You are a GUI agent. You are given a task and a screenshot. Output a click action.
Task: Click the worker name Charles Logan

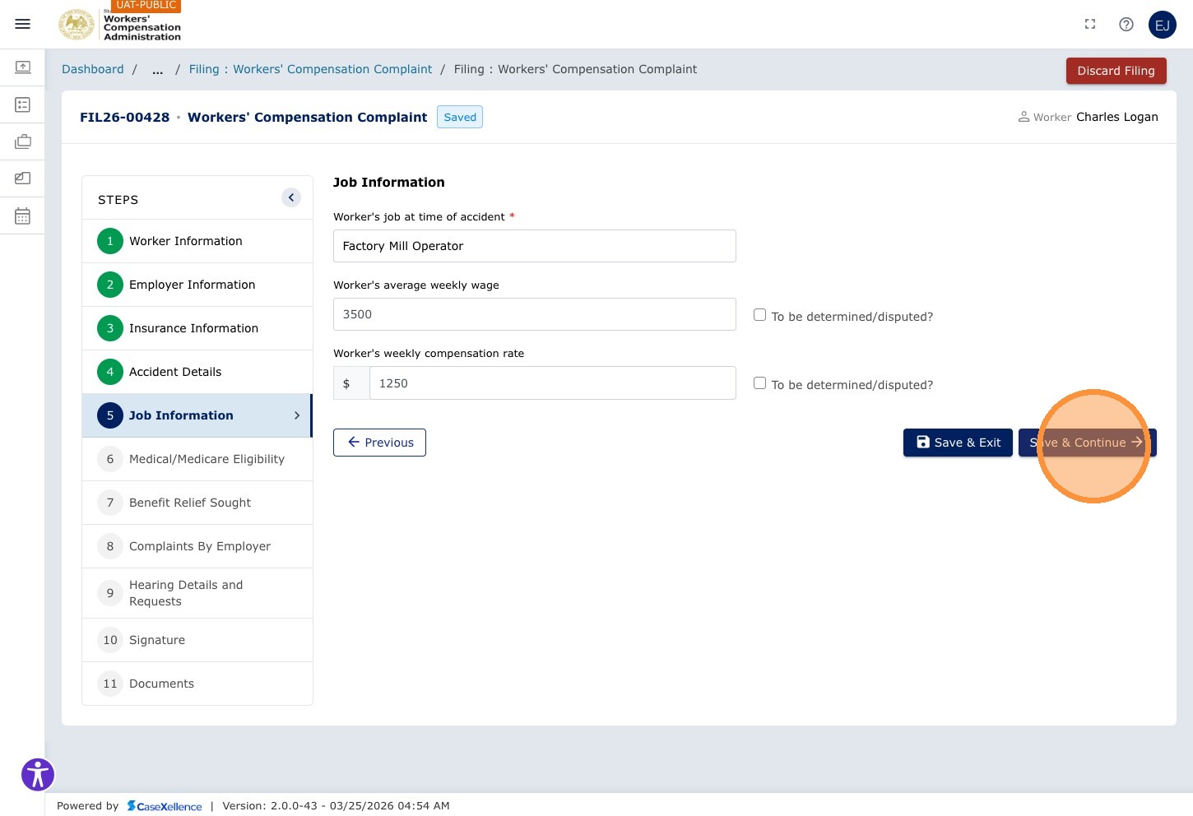(x=1117, y=117)
